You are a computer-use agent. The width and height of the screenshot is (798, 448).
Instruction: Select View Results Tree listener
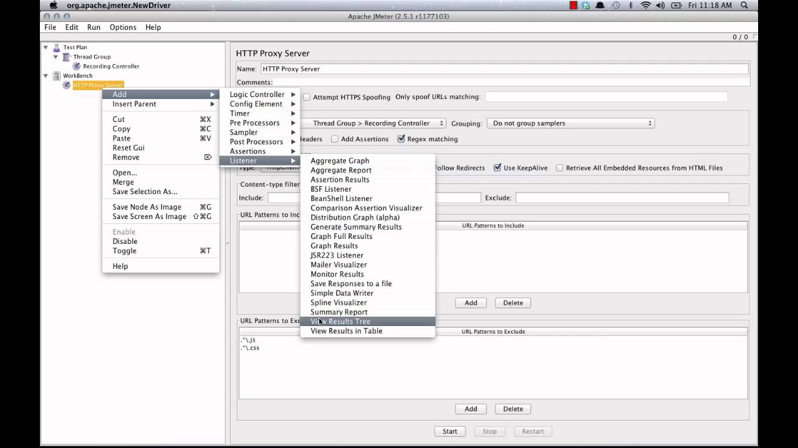pos(368,322)
